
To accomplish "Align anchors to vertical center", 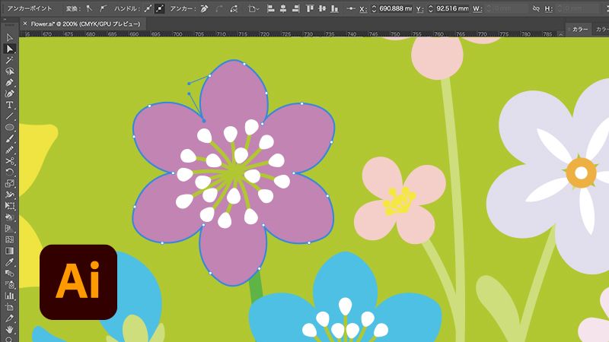I will [x=322, y=8].
